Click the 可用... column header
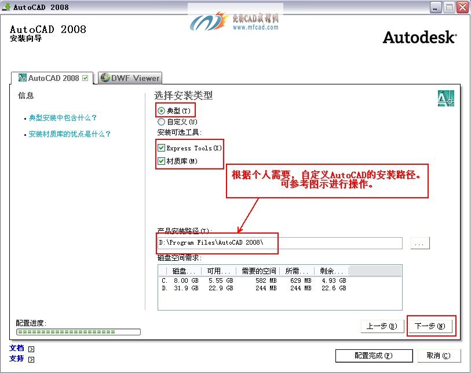The width and height of the screenshot is (471, 373). click(218, 271)
